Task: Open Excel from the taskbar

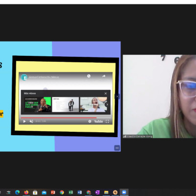Action: click(x=71, y=193)
